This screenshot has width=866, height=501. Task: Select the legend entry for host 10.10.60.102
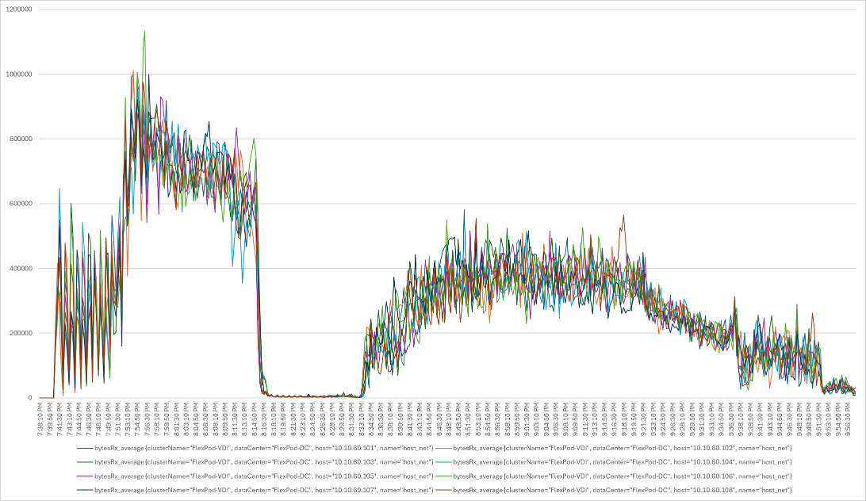[x=614, y=447]
